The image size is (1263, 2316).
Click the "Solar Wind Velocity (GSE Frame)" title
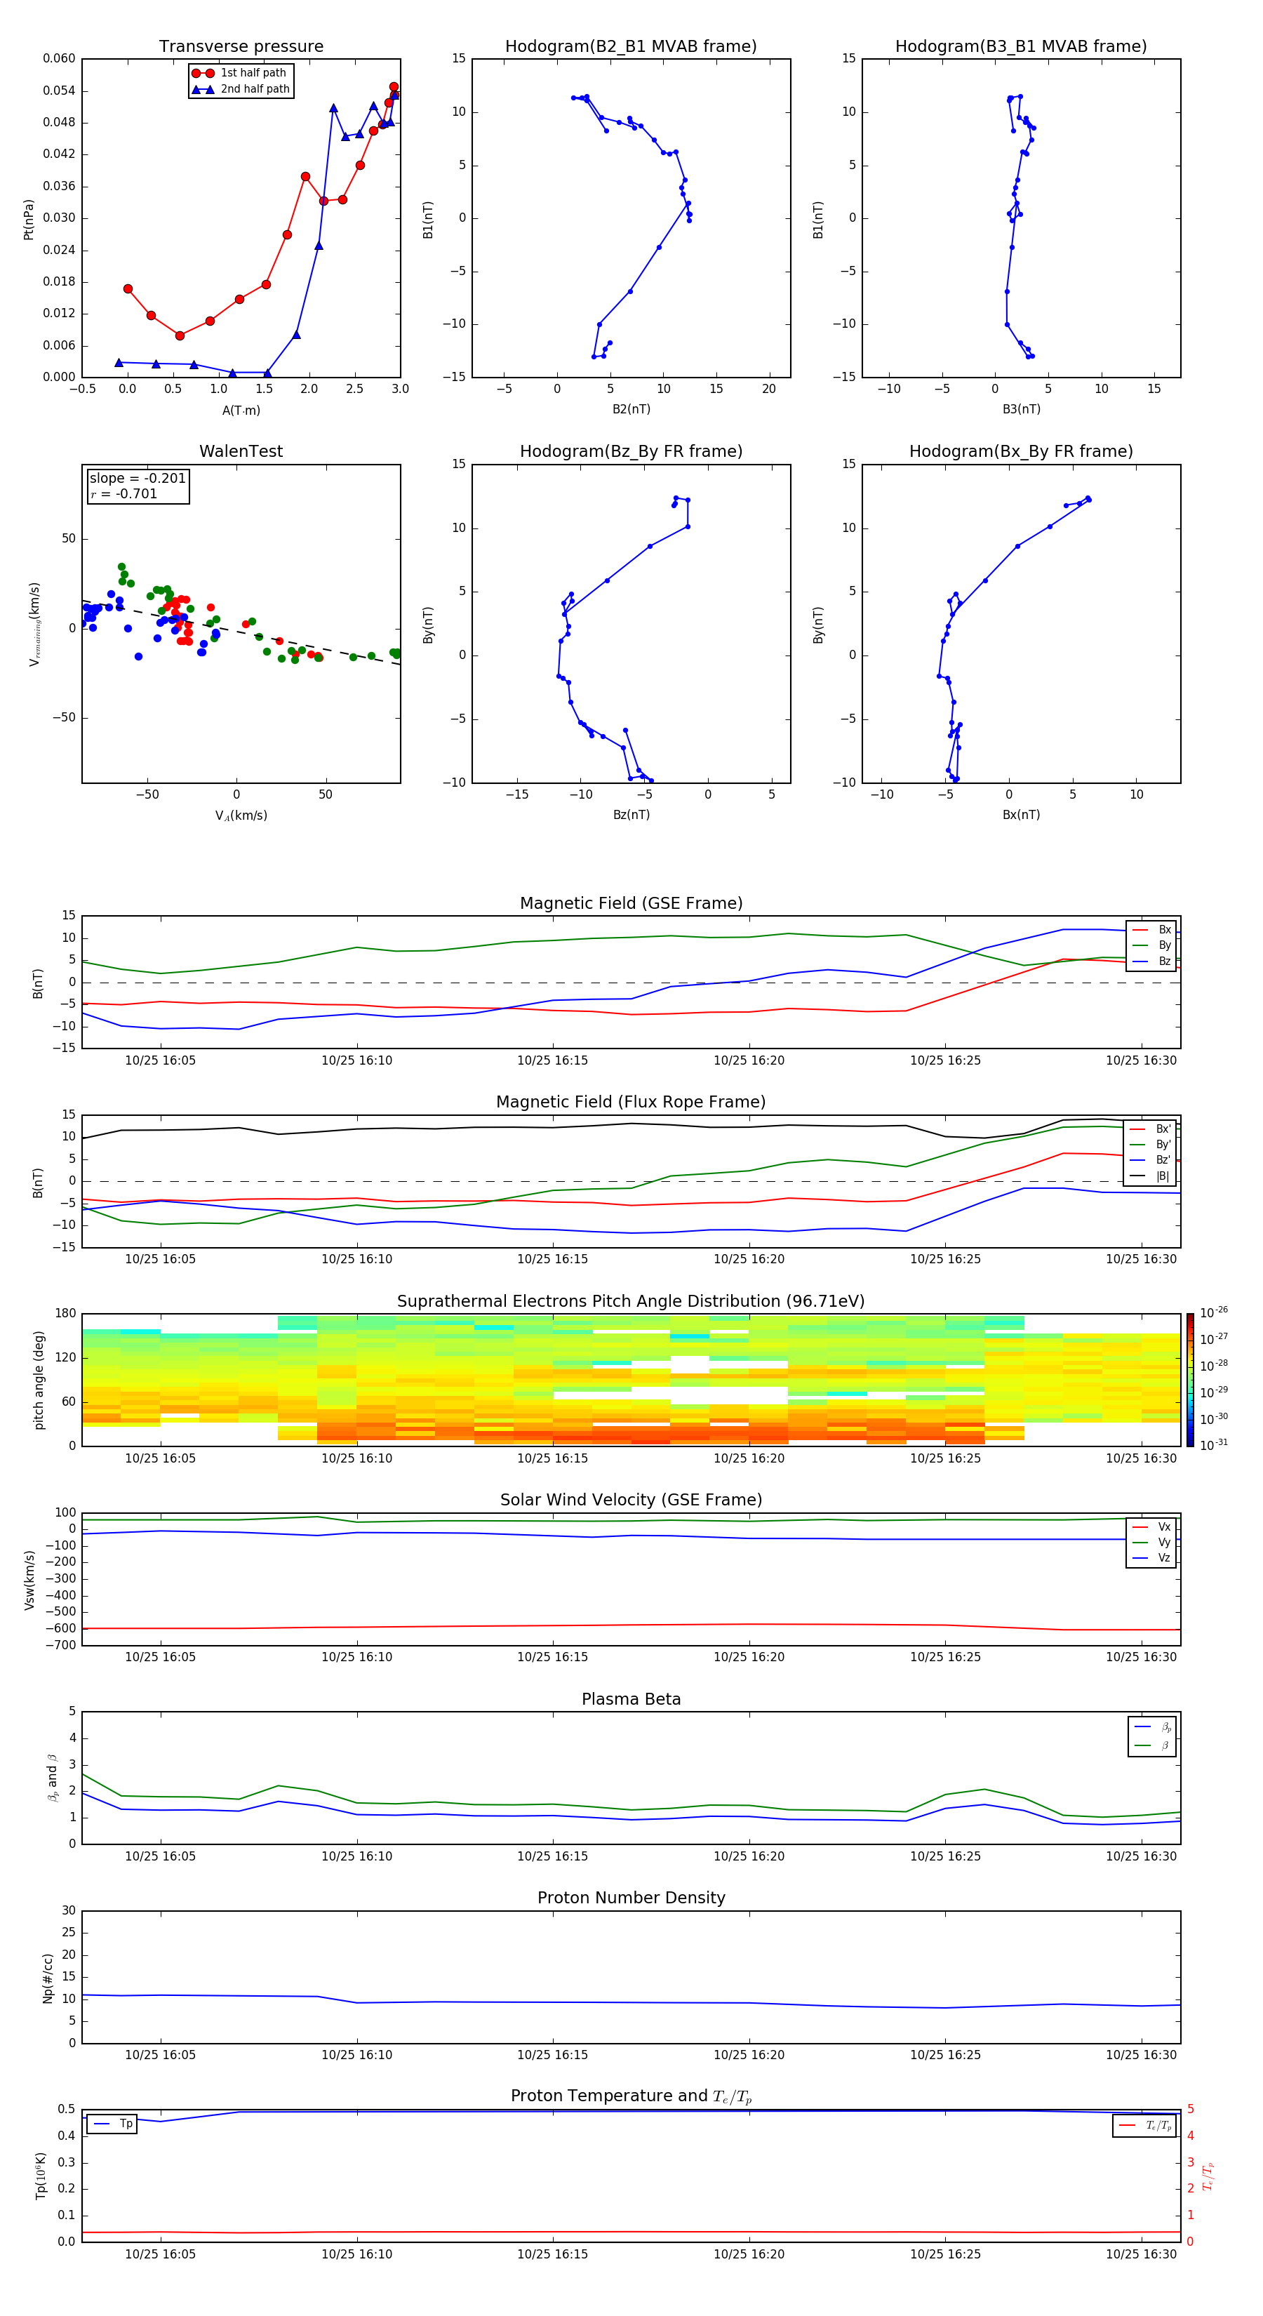(631, 1500)
